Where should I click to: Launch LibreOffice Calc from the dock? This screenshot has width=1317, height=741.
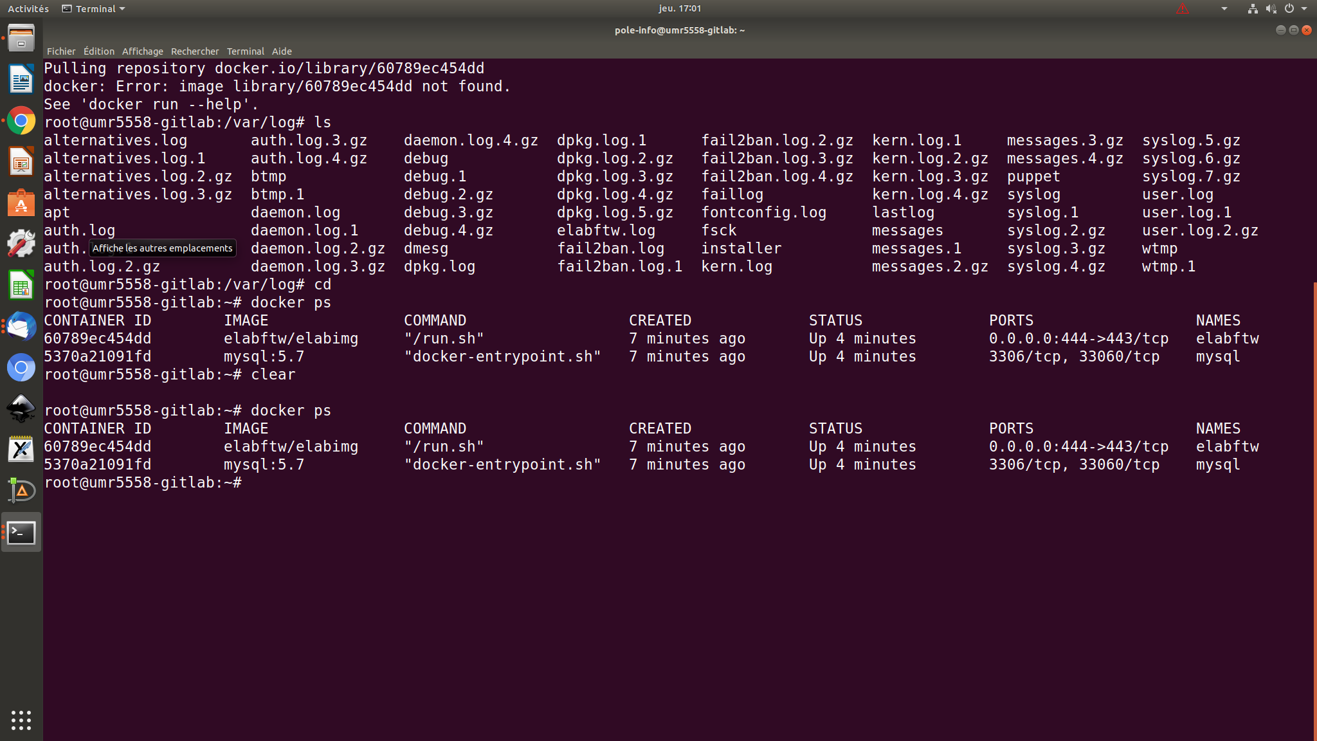21,285
